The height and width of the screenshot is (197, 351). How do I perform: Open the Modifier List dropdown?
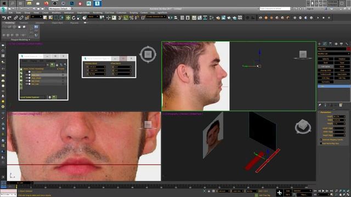click(x=333, y=54)
